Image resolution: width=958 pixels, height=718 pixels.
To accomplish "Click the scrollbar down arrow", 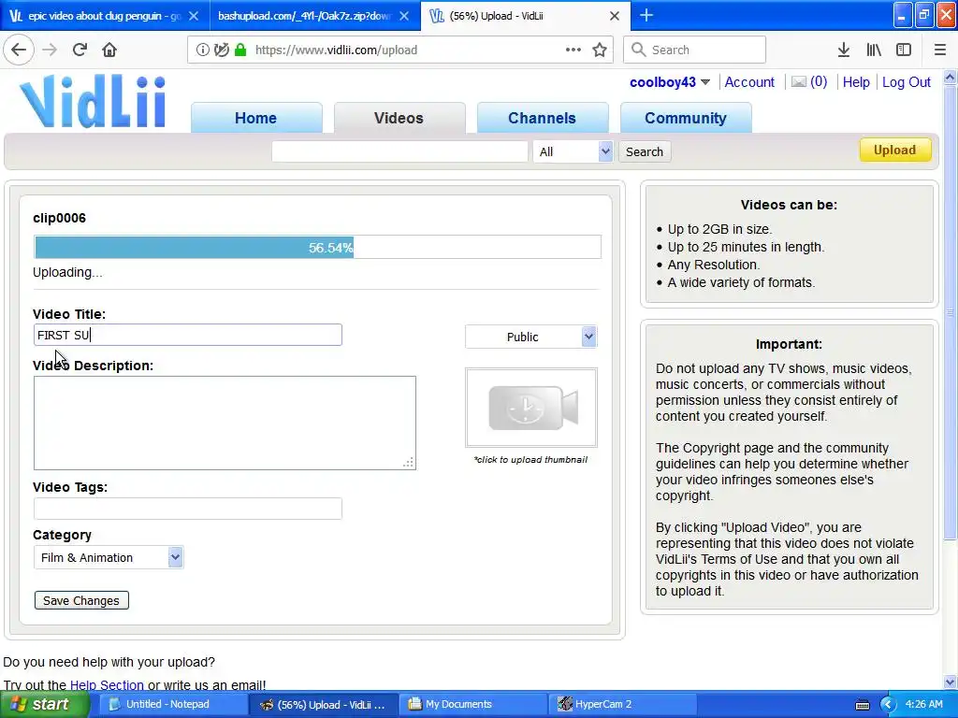I will [x=951, y=682].
